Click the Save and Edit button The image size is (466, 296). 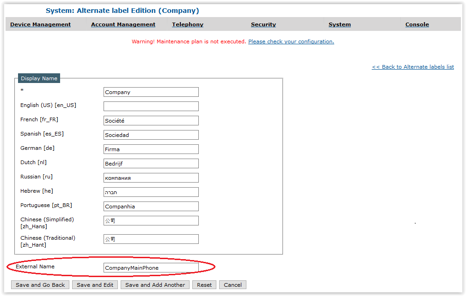[95, 285]
